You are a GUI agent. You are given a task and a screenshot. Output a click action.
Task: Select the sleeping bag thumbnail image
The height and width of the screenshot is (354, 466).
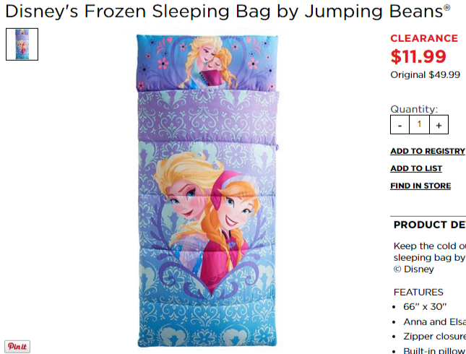[x=22, y=44]
